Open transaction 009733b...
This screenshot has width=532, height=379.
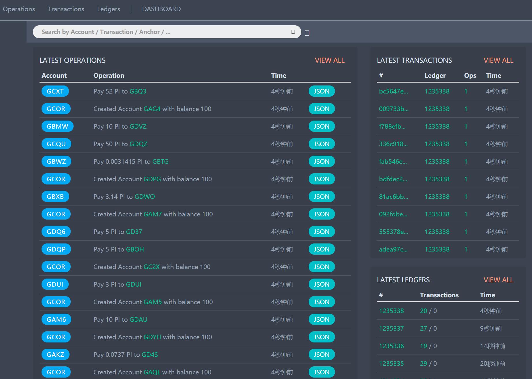pos(394,109)
